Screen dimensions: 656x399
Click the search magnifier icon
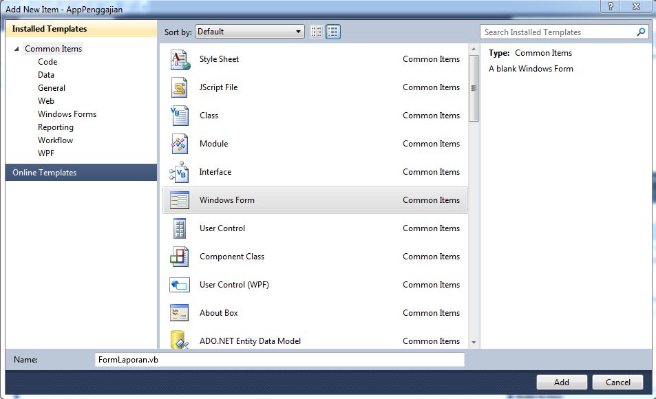point(641,32)
